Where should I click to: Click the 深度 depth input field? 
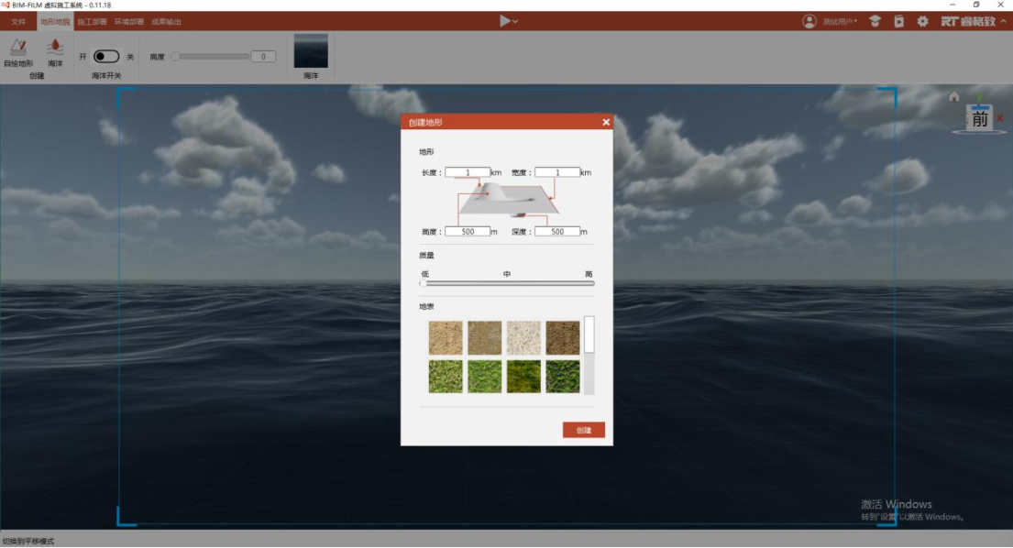point(556,232)
